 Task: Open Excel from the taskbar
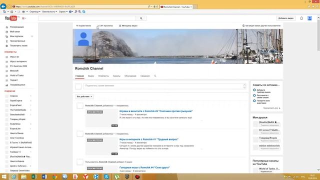coord(34,176)
